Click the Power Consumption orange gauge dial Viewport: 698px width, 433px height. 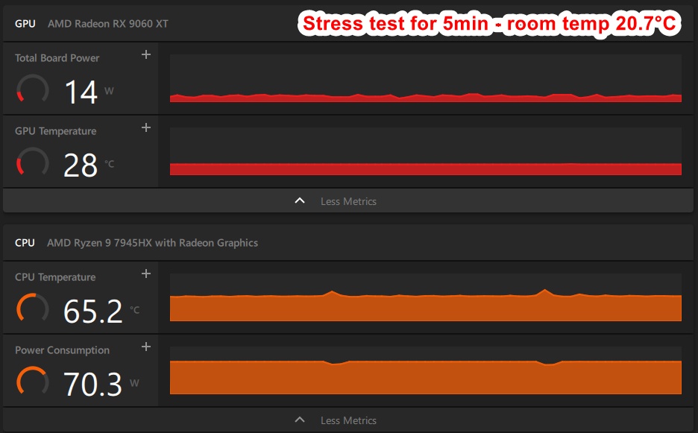pos(33,382)
